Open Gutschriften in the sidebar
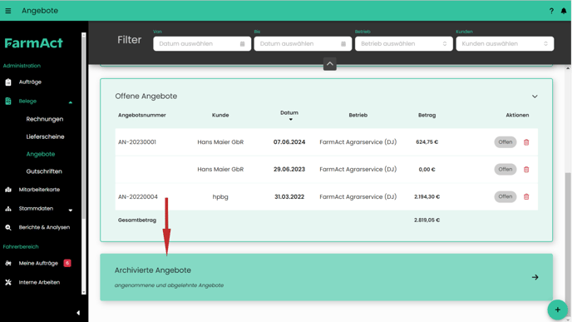 tap(44, 171)
